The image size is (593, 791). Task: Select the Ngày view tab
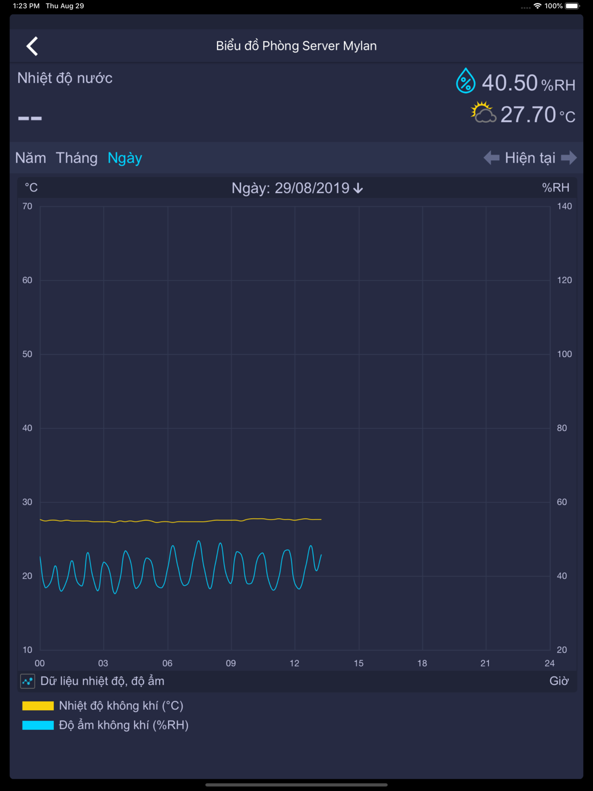[125, 158]
